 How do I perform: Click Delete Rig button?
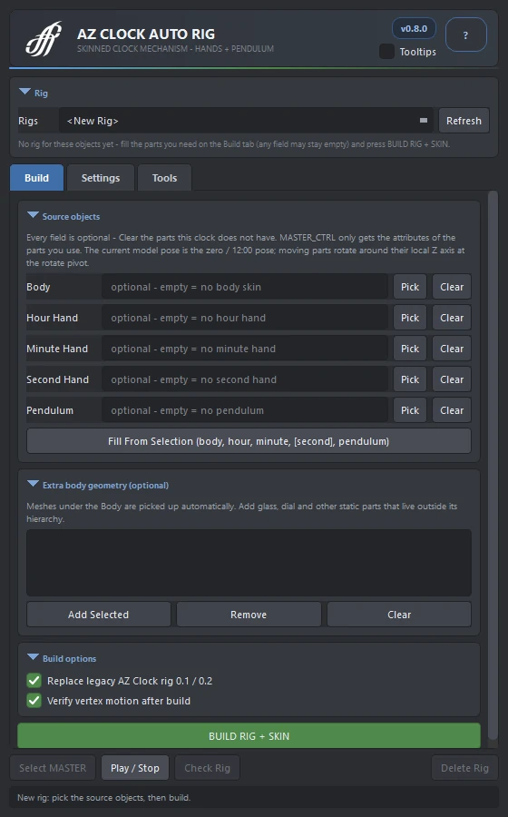click(x=464, y=767)
